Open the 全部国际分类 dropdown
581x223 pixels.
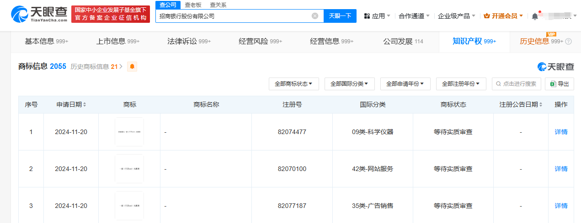point(349,84)
